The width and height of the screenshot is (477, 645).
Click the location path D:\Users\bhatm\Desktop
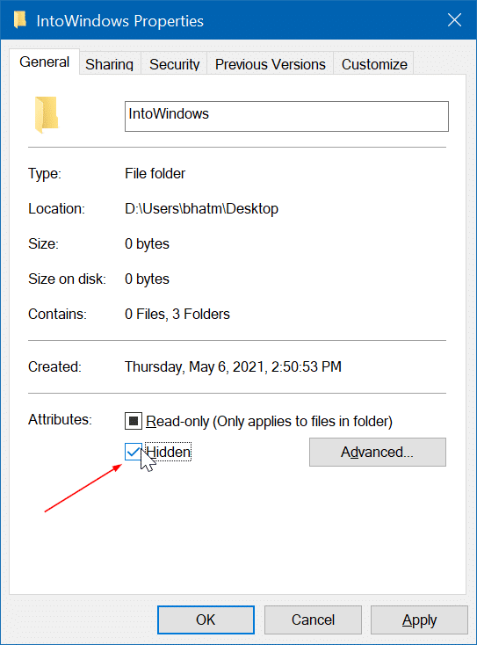201,208
